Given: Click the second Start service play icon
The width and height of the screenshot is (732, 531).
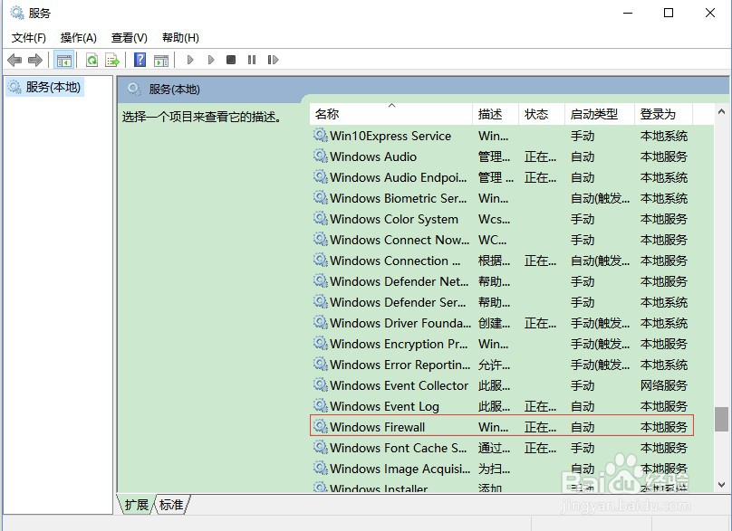Looking at the screenshot, I should pyautogui.click(x=211, y=60).
